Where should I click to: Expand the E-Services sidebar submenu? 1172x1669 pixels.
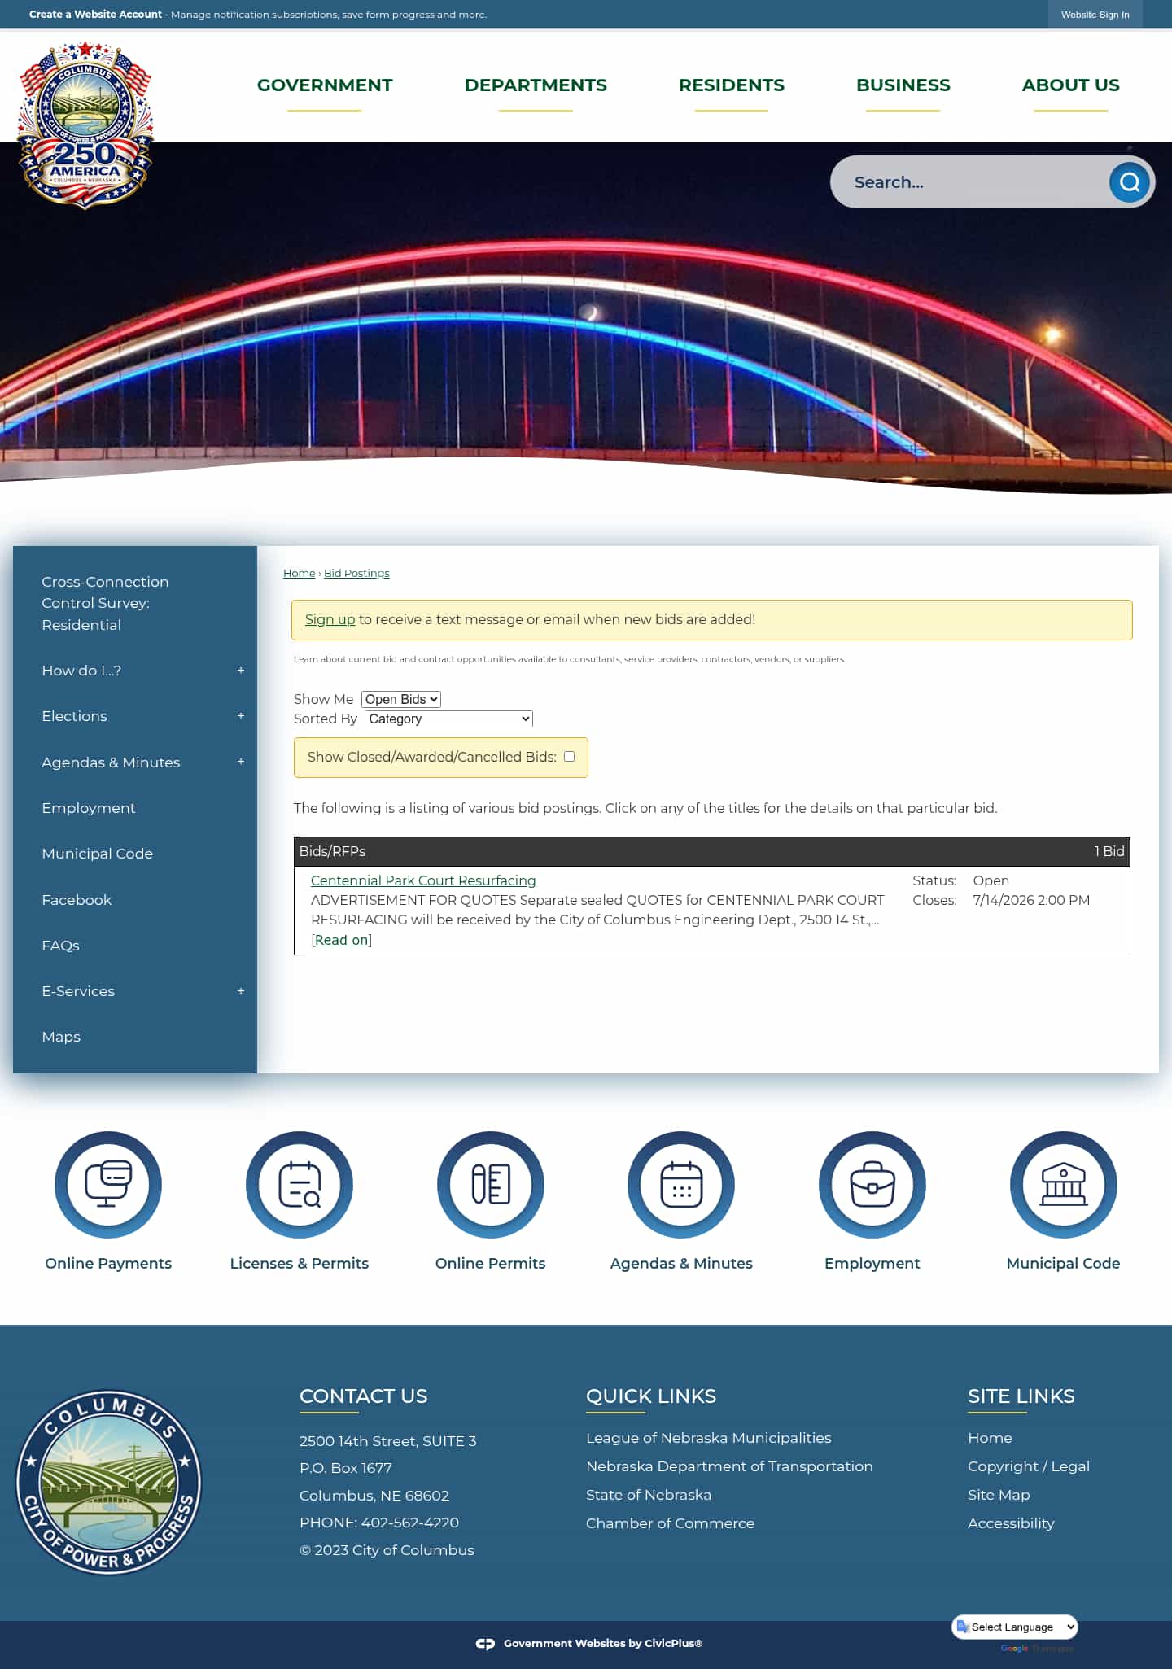click(x=240, y=991)
